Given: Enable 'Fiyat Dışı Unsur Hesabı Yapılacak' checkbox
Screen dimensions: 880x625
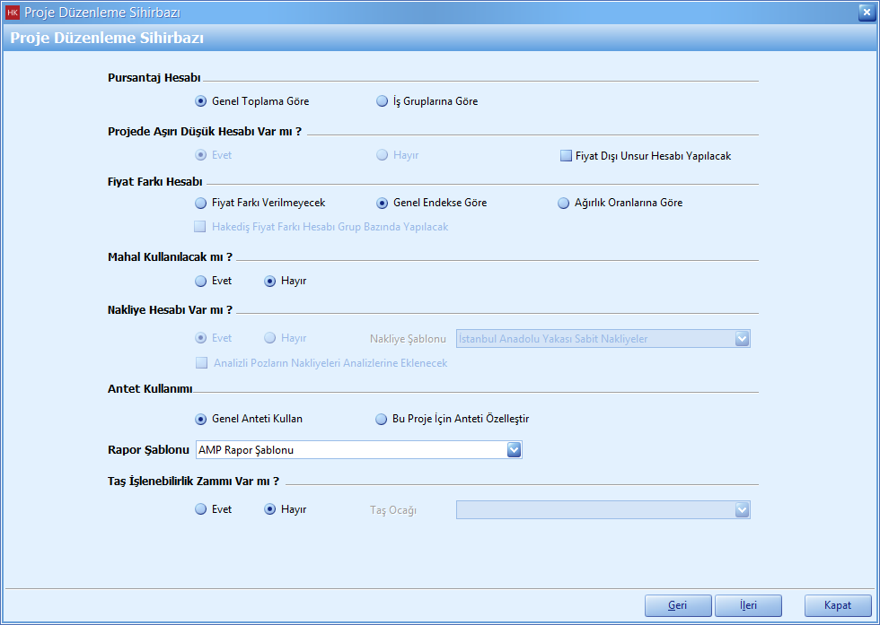Looking at the screenshot, I should click(567, 155).
